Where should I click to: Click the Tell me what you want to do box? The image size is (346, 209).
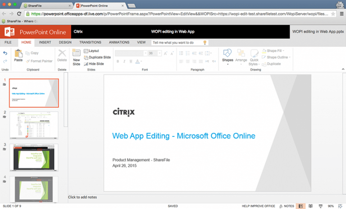(180, 43)
